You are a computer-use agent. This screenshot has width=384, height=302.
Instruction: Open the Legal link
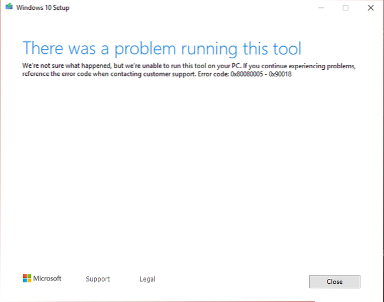click(x=147, y=279)
